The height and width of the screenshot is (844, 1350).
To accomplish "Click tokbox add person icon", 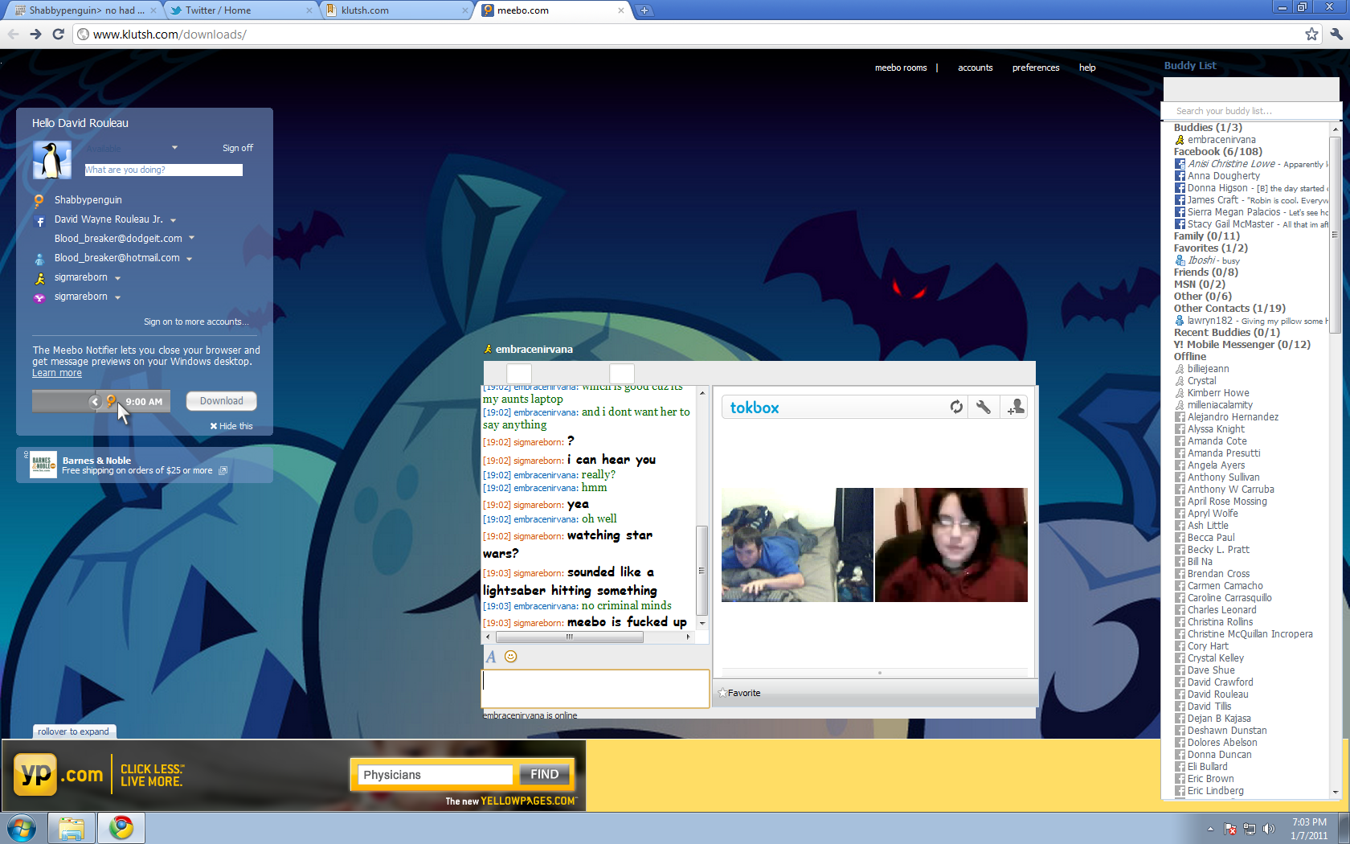I will (x=1016, y=407).
